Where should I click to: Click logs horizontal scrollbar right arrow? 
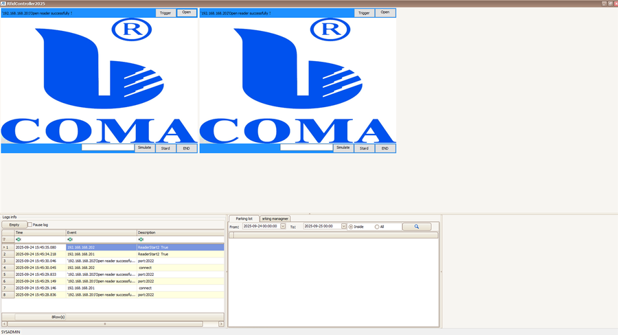(x=221, y=324)
